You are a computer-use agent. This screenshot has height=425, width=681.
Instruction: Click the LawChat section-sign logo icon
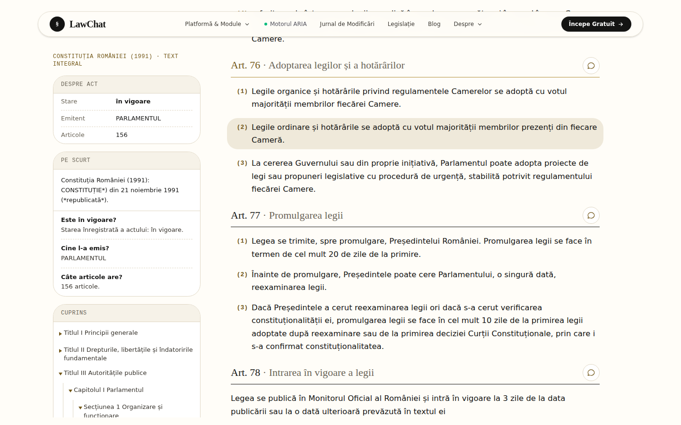[57, 24]
